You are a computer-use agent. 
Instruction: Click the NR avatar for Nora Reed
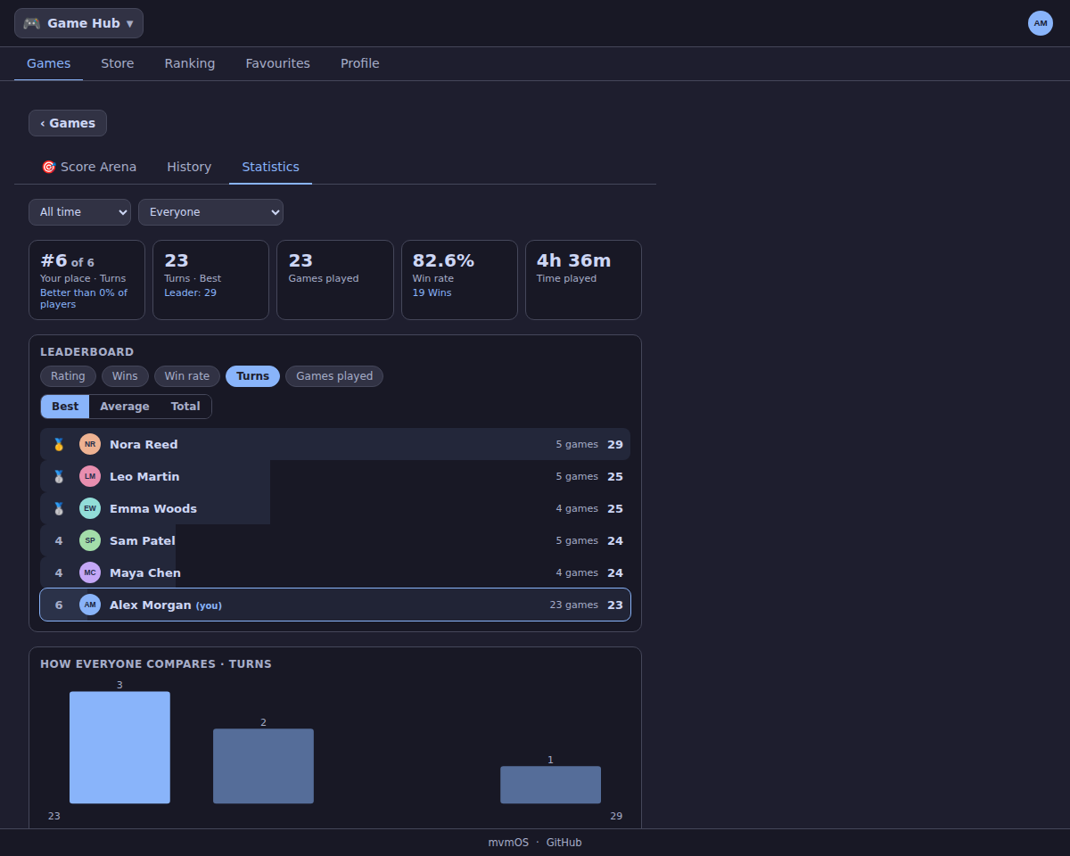pos(90,444)
